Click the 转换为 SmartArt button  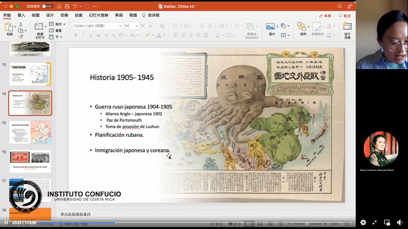[x=251, y=31]
